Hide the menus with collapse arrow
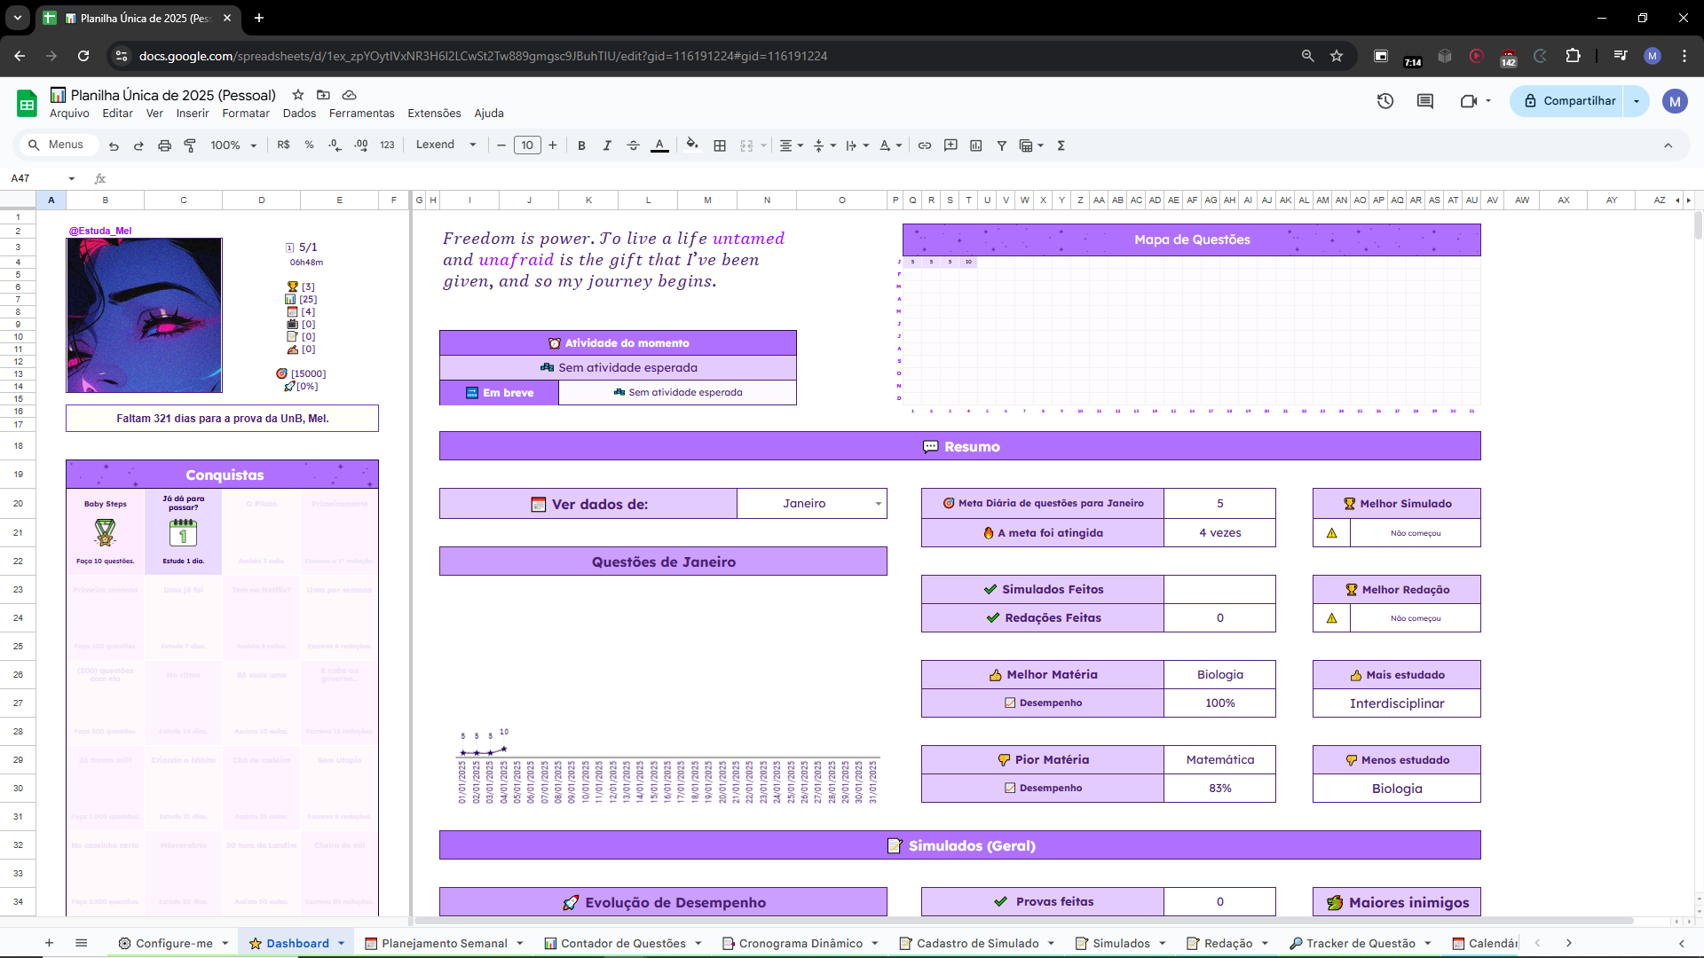This screenshot has width=1704, height=958. (x=1668, y=145)
